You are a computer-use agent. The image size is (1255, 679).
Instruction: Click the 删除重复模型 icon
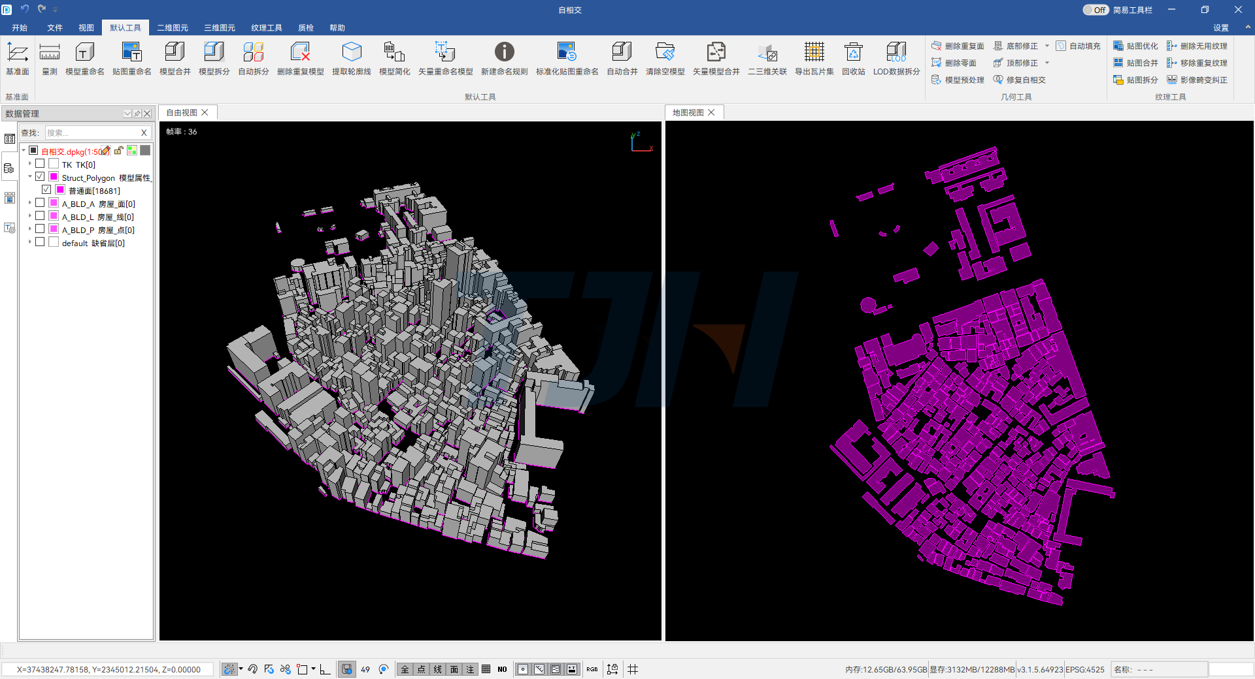(x=300, y=52)
